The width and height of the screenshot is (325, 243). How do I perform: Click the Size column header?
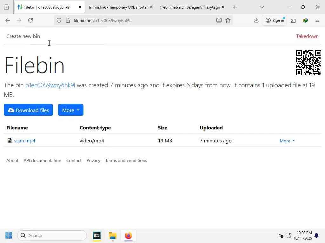[x=162, y=128]
